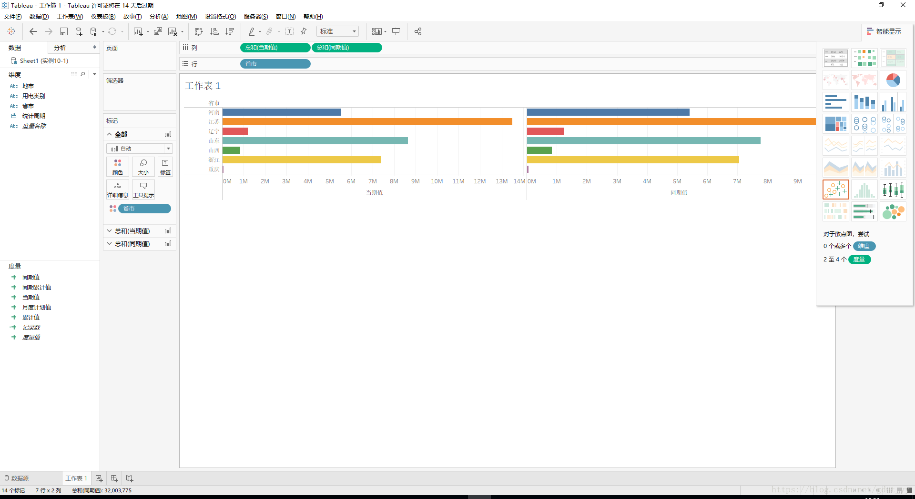The image size is (915, 499).
Task: Click the 工具提示 tooltip marks button
Action: point(143,190)
